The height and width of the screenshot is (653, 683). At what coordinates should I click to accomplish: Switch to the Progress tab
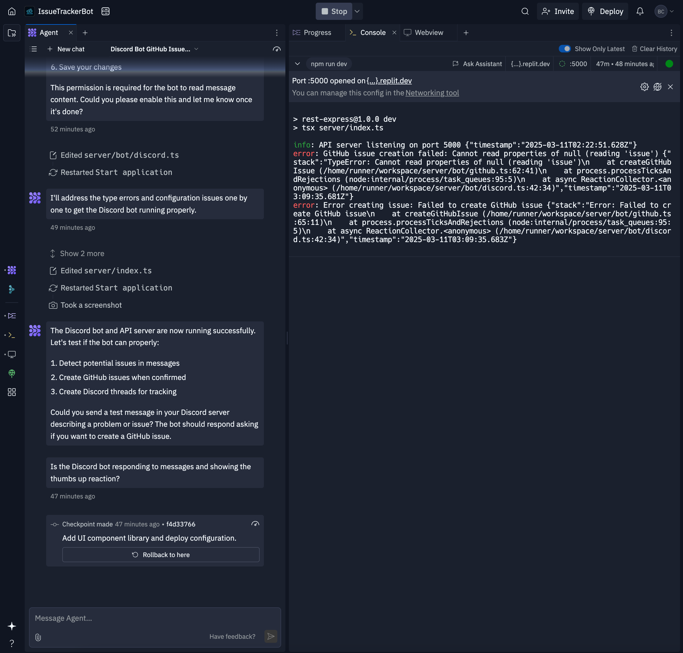(x=317, y=32)
